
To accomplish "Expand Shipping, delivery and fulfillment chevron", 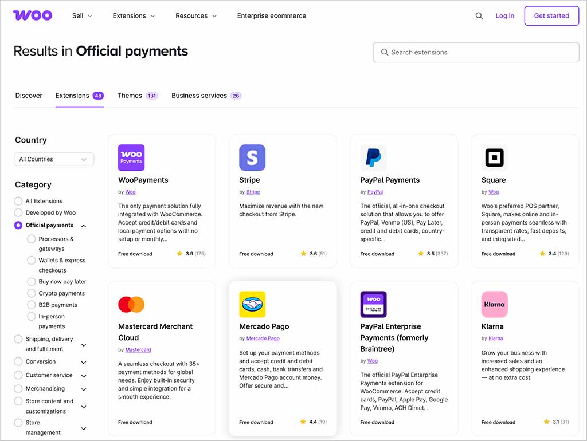I will click(x=84, y=345).
